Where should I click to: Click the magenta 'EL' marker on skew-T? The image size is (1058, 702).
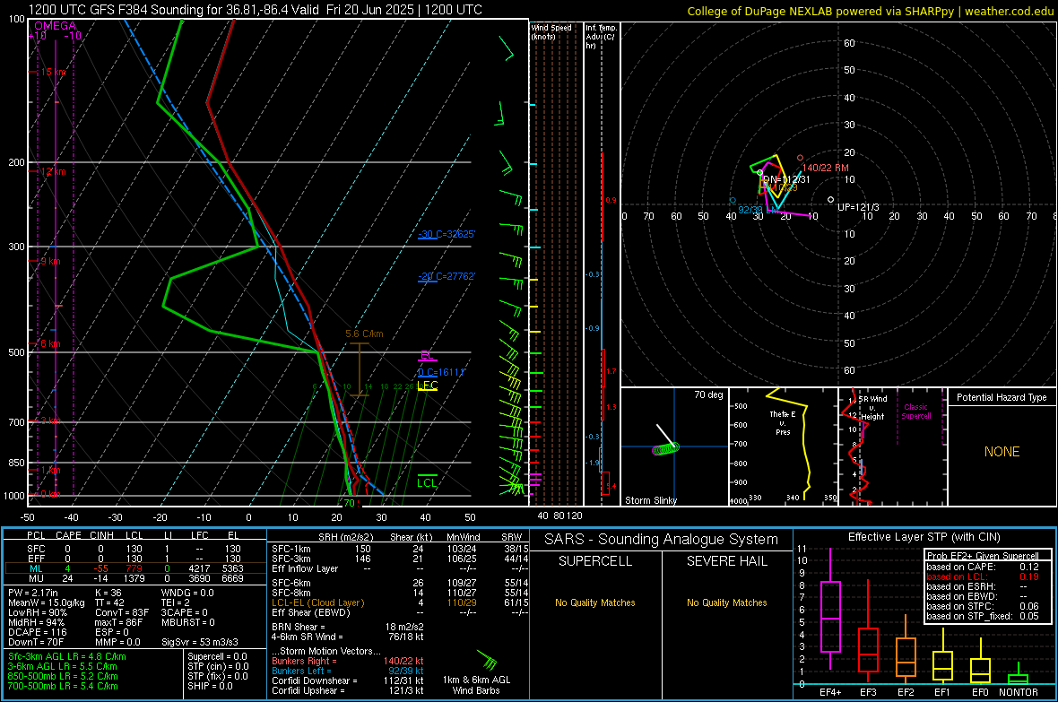pyautogui.click(x=427, y=355)
